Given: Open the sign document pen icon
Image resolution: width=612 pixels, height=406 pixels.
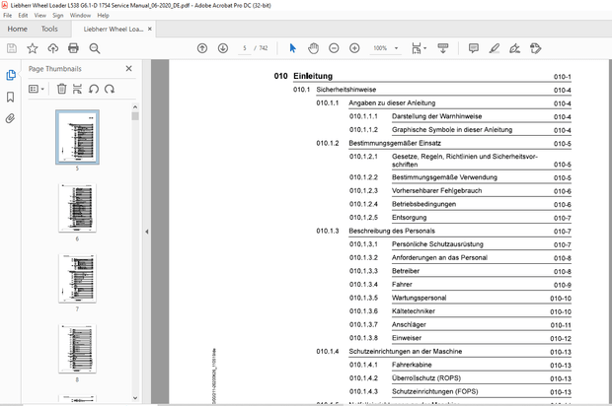Looking at the screenshot, I should point(515,48).
